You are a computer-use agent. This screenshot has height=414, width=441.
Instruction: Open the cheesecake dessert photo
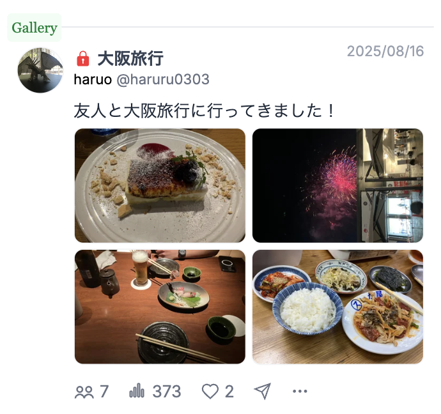[x=160, y=185]
